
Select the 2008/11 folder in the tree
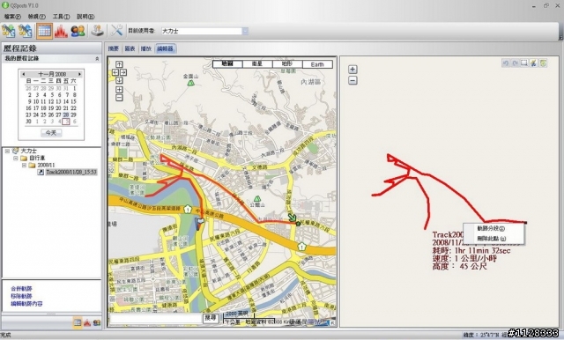click(x=46, y=166)
